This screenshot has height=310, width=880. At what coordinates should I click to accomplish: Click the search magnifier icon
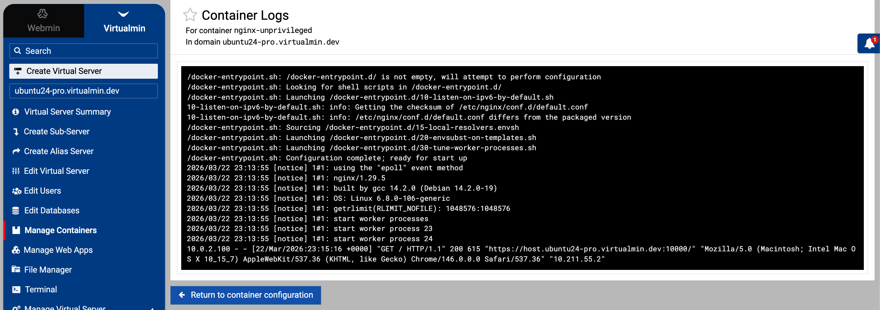pos(17,51)
